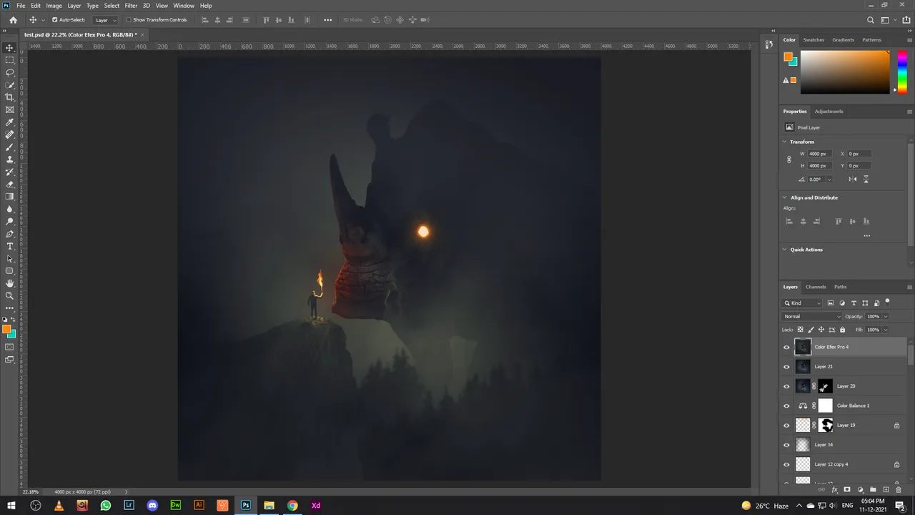Switch to the Channels tab
The image size is (915, 515).
pyautogui.click(x=816, y=287)
